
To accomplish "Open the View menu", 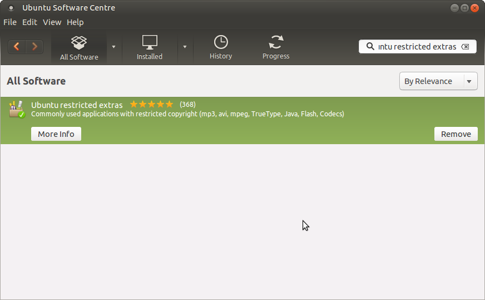I will (x=52, y=22).
